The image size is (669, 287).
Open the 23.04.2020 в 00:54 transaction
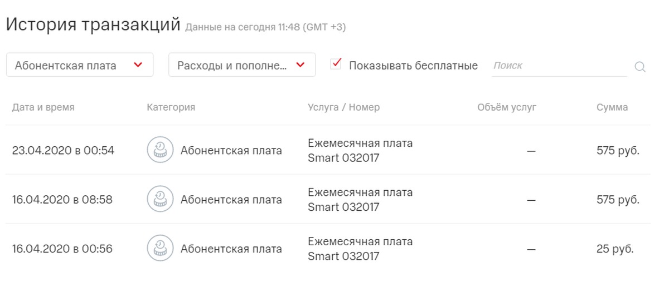tap(328, 150)
